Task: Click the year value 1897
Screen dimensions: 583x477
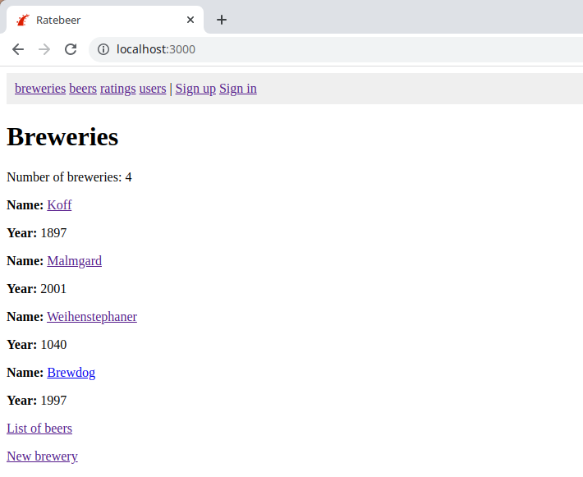Action: click(x=53, y=233)
